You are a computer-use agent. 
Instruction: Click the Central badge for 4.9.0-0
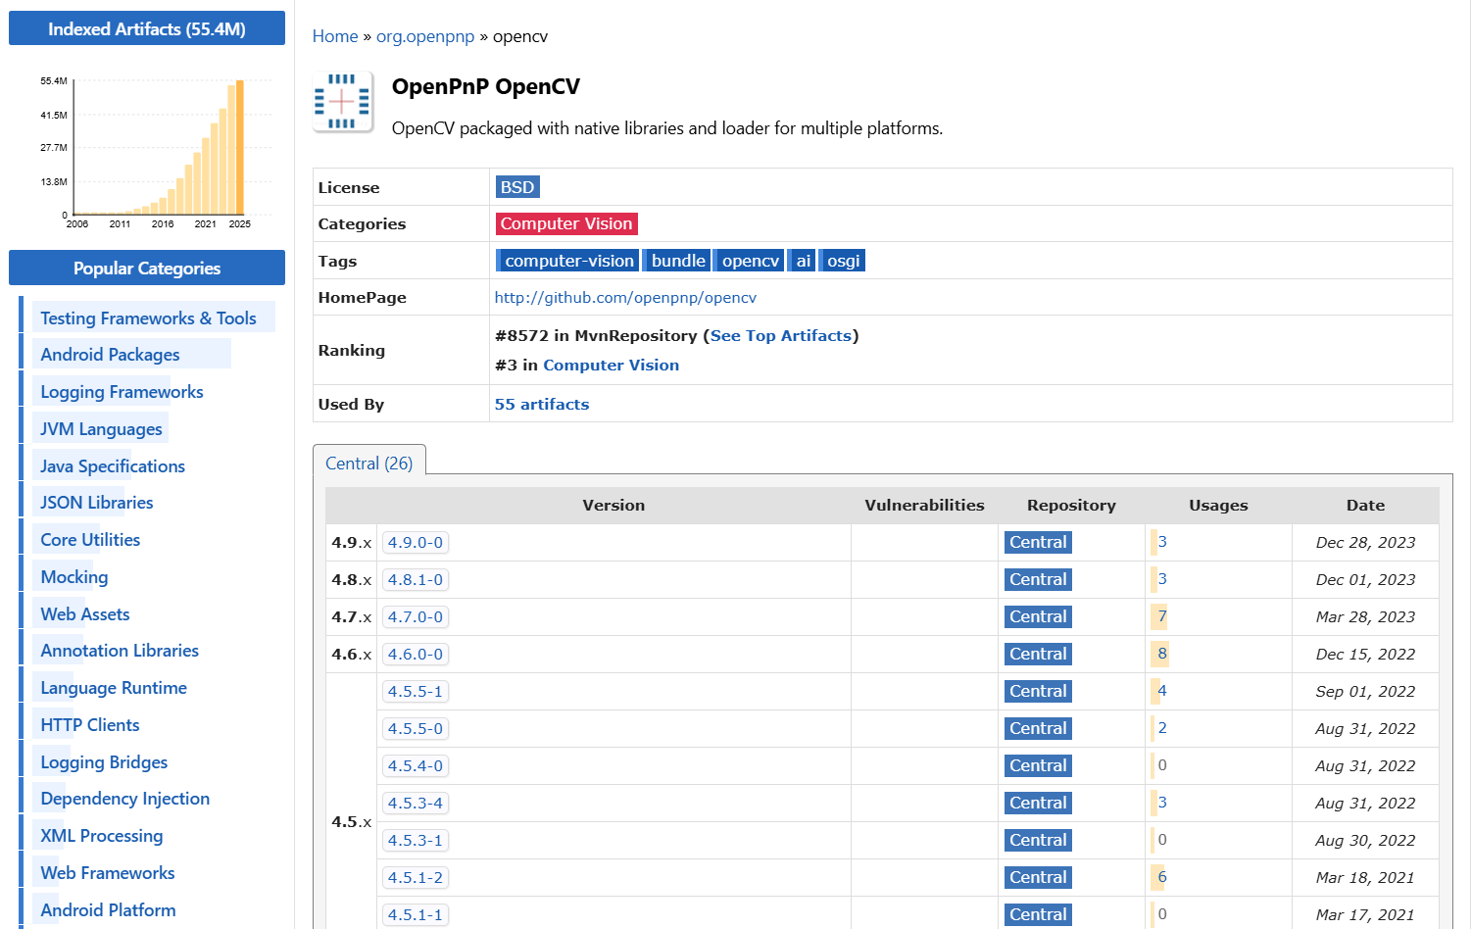tap(1038, 542)
